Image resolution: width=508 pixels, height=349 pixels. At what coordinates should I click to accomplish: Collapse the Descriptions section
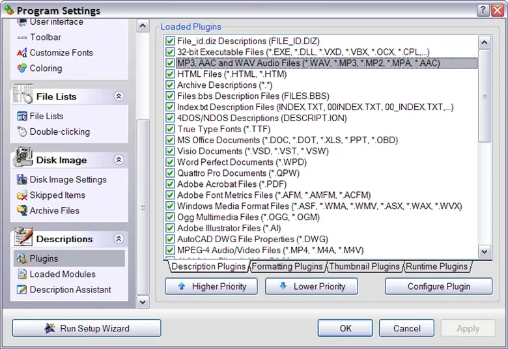[119, 239]
